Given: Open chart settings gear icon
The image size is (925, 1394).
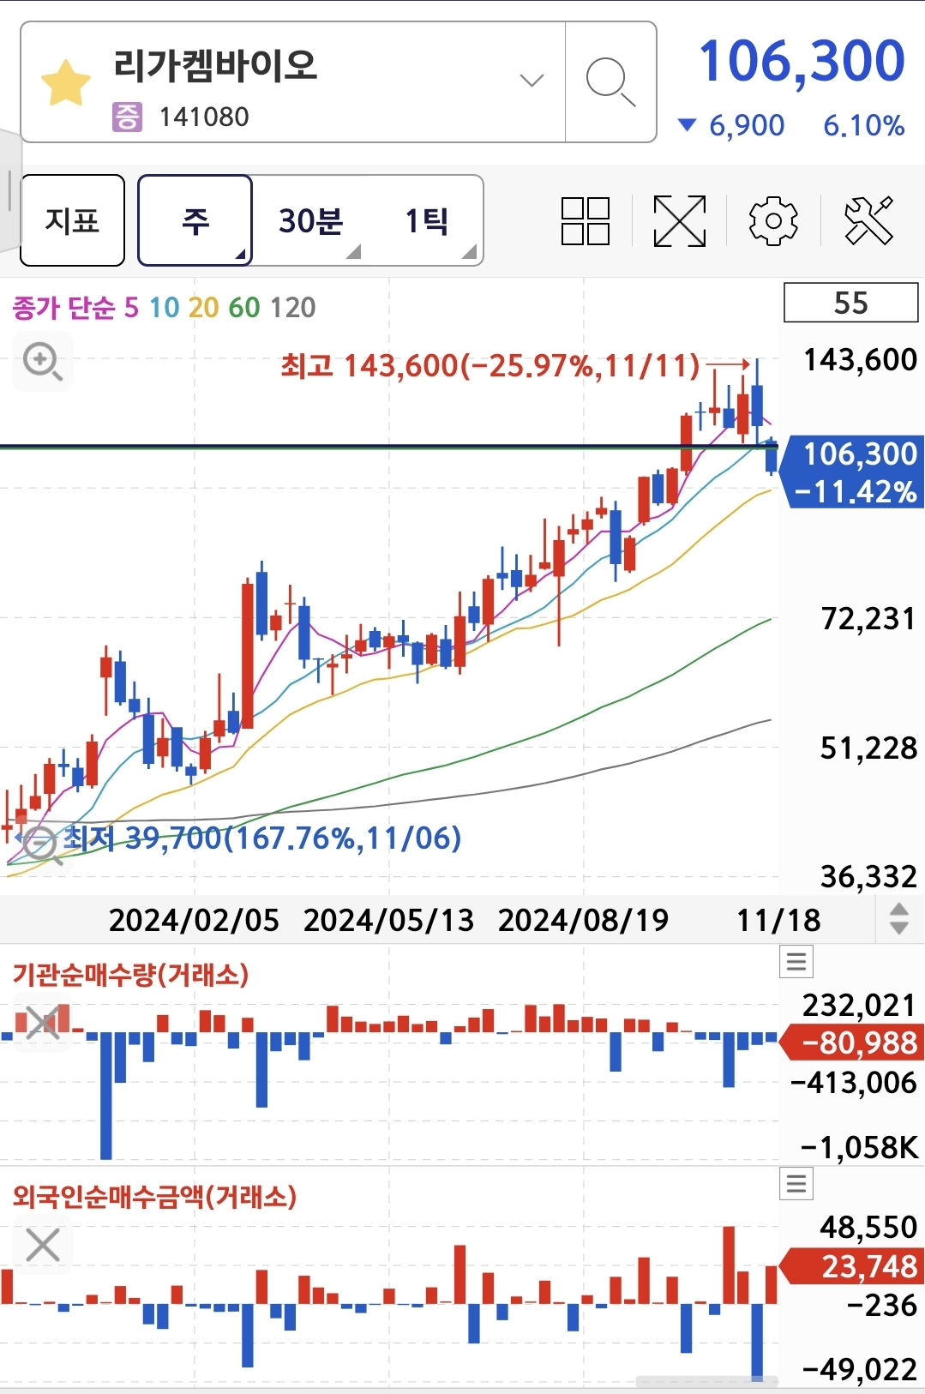Looking at the screenshot, I should tap(773, 221).
